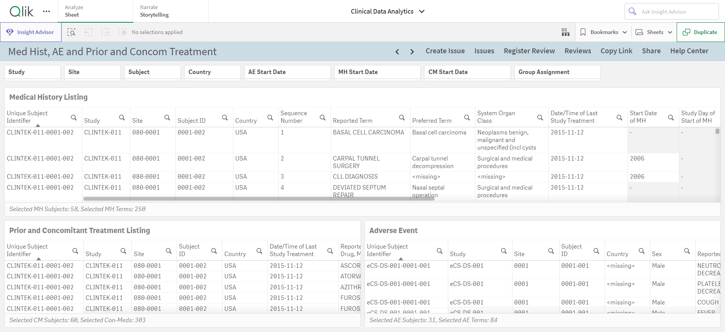
Task: Toggle the Insight Advisor panel
Action: coord(31,32)
